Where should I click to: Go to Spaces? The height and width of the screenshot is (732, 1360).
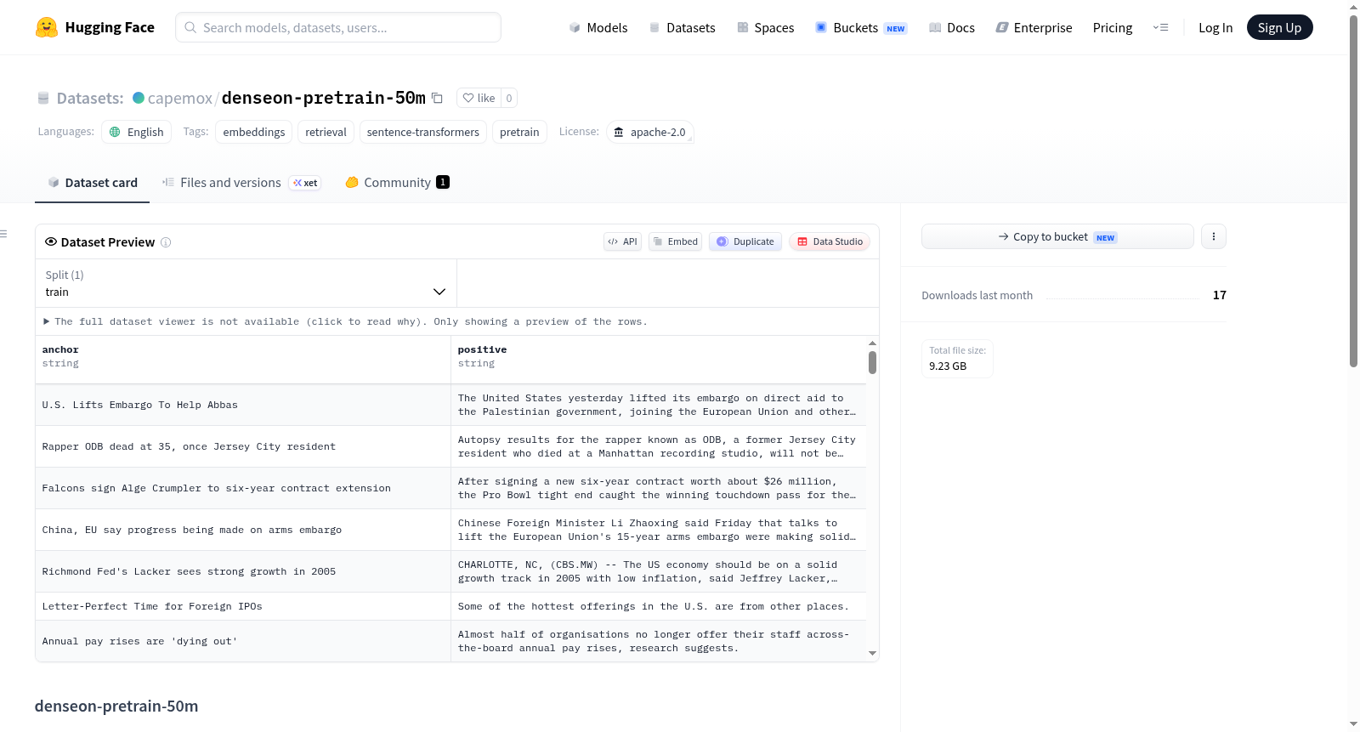(x=766, y=27)
